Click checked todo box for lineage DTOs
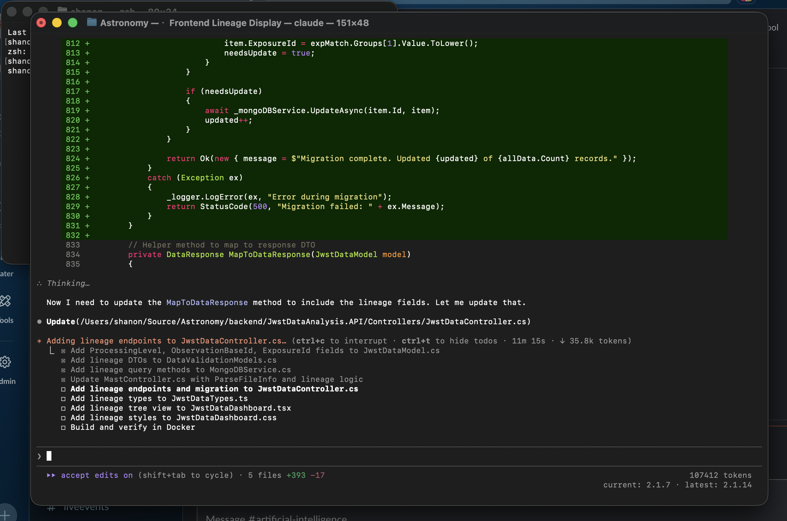This screenshot has height=521, width=787. click(63, 360)
